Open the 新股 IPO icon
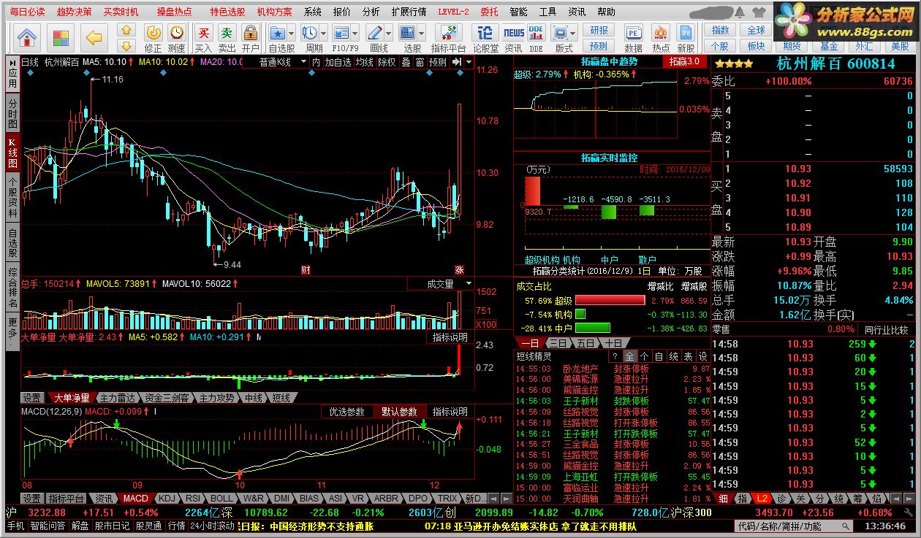This screenshot has height=538, width=921. coord(686,37)
